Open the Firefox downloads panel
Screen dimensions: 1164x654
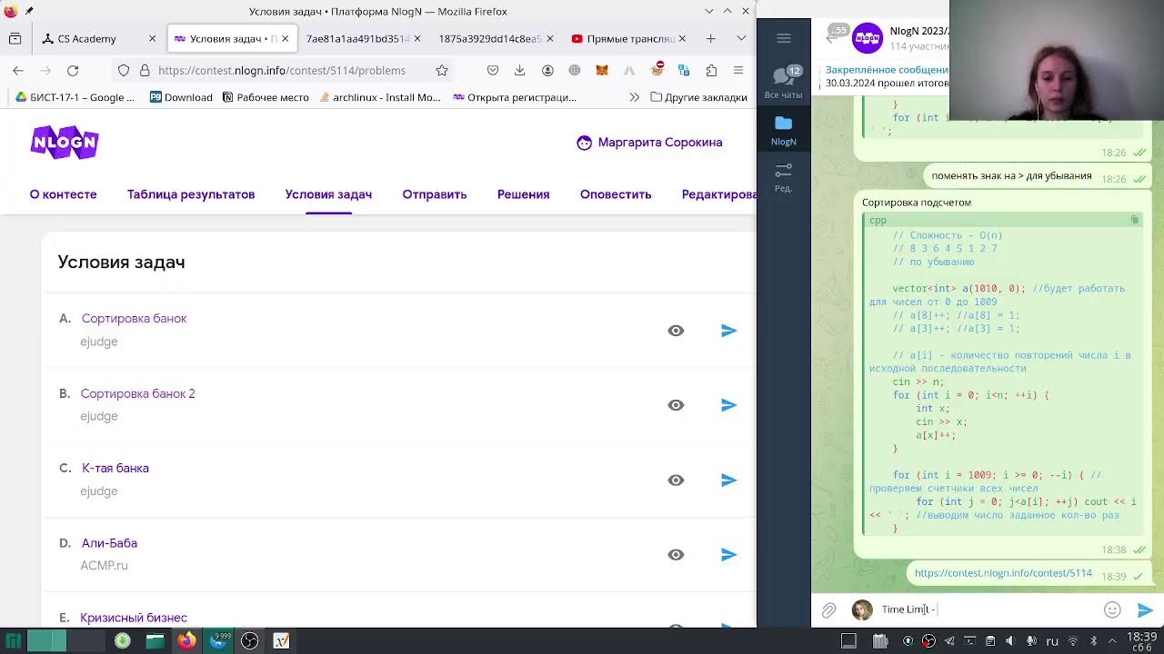[519, 70]
